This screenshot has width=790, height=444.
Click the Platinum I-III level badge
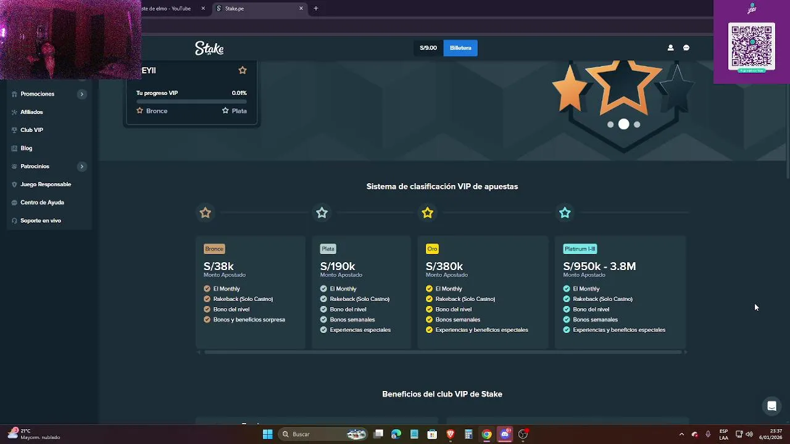tap(580, 249)
